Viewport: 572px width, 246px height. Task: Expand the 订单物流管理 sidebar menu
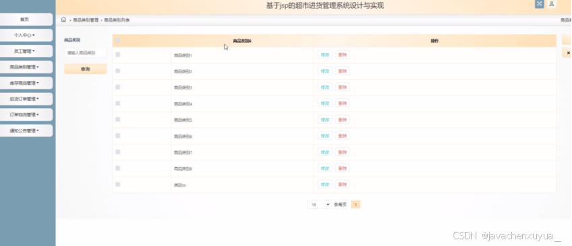[25, 115]
